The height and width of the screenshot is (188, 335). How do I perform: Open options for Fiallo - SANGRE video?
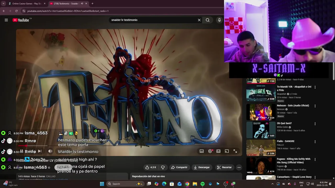[x=315, y=142]
